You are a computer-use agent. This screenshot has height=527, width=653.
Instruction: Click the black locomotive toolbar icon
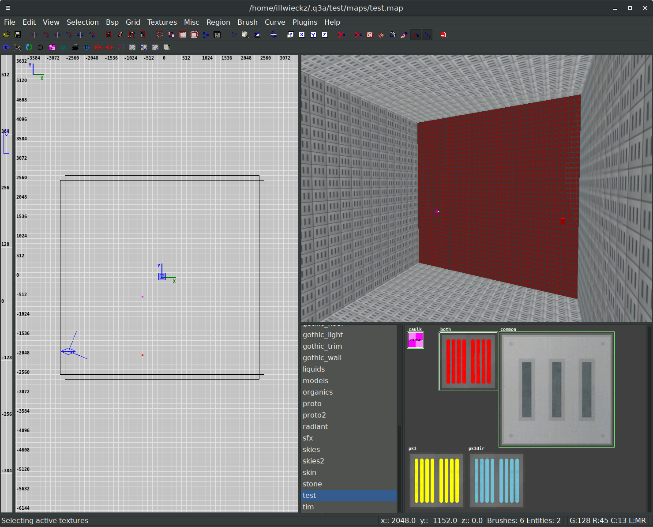click(x=75, y=47)
